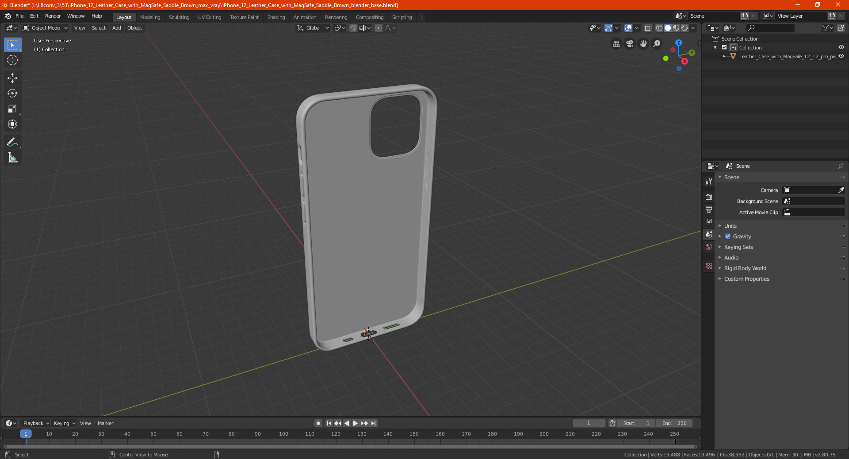Jump to the timeline start frame
Screen dimensions: 849x459
point(329,423)
